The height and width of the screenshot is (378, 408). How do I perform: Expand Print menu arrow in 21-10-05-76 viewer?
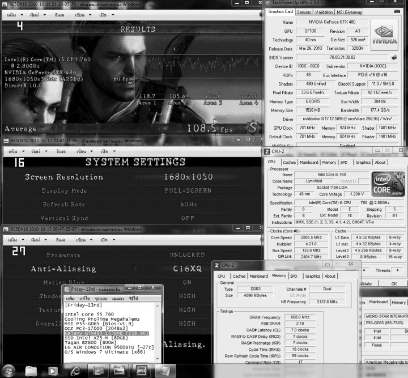tap(45, 15)
